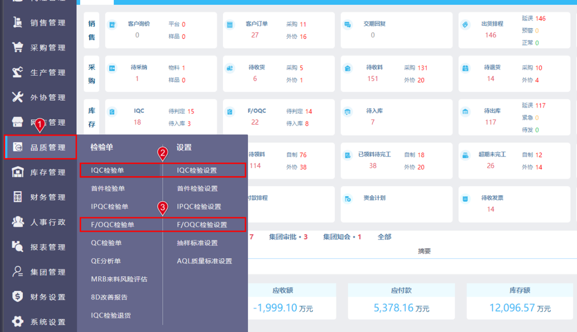Choose F/OQC检验设置 menu entry
This screenshot has width=577, height=332.
[x=202, y=225]
